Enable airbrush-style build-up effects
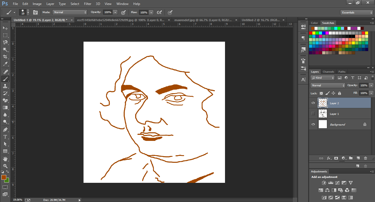 coord(159,12)
